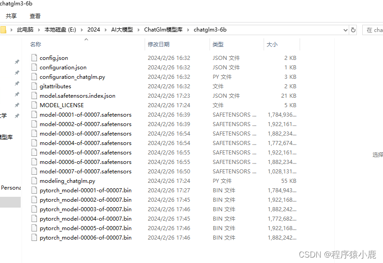Image resolution: width=383 pixels, height=263 pixels.
Task: Click the size value 1,028,131...
Action: pos(282,172)
